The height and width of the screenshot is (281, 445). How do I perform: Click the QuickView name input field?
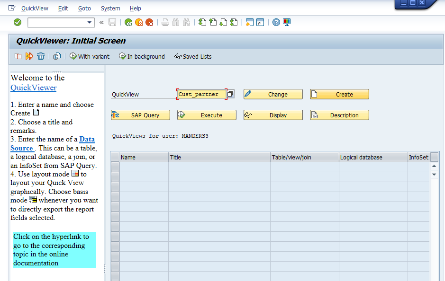pos(202,94)
